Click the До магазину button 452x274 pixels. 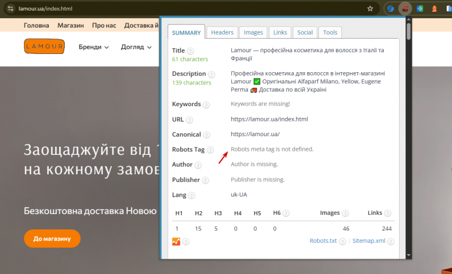click(x=52, y=238)
